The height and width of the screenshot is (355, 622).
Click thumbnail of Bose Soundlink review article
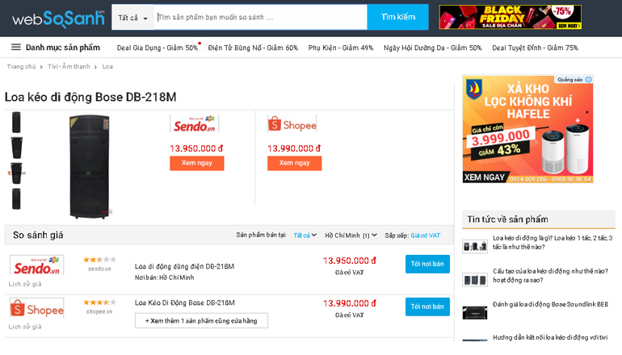coord(475,312)
